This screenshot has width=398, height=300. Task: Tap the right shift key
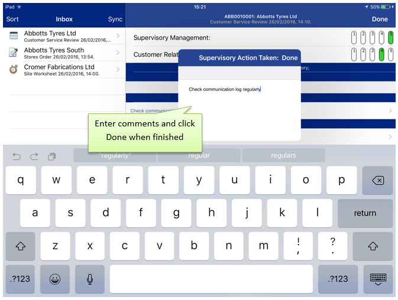[373, 246]
